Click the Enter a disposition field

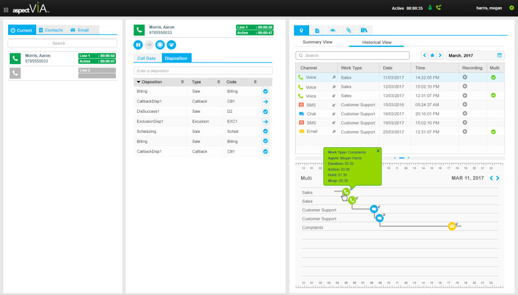pos(203,71)
